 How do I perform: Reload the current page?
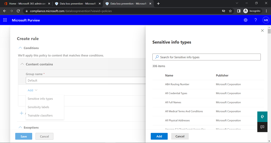(x=18, y=11)
